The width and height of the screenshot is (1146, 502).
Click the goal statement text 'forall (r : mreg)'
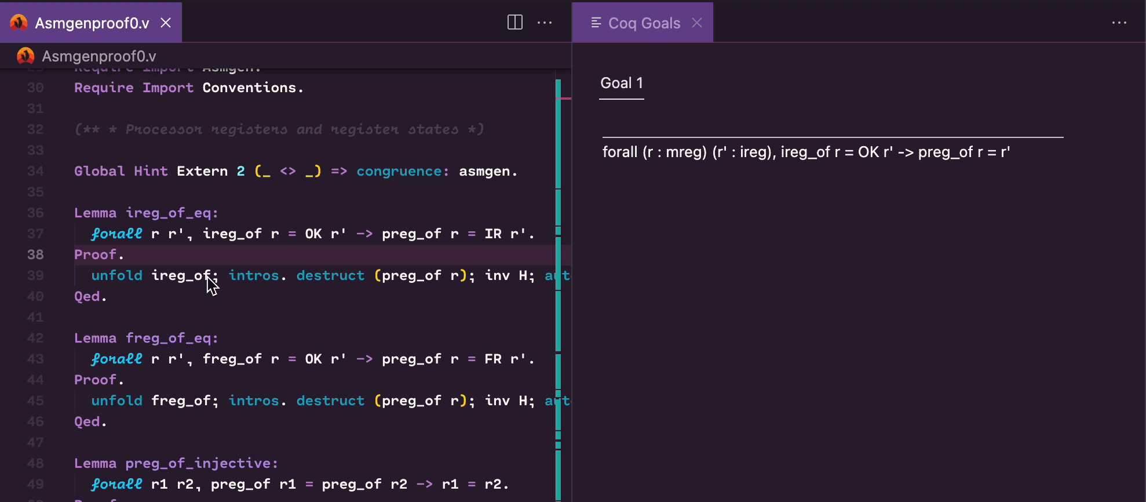pyautogui.click(x=655, y=152)
